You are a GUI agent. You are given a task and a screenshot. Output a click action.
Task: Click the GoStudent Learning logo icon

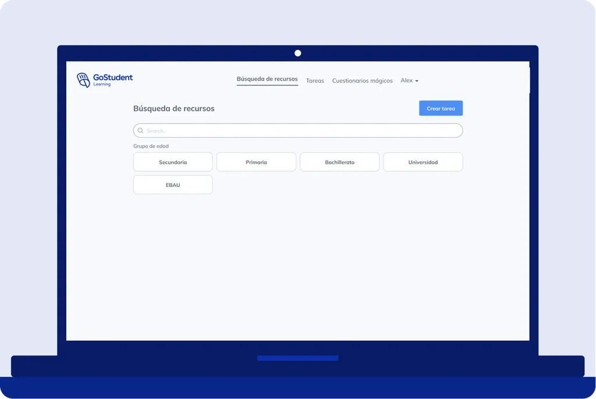pos(83,80)
